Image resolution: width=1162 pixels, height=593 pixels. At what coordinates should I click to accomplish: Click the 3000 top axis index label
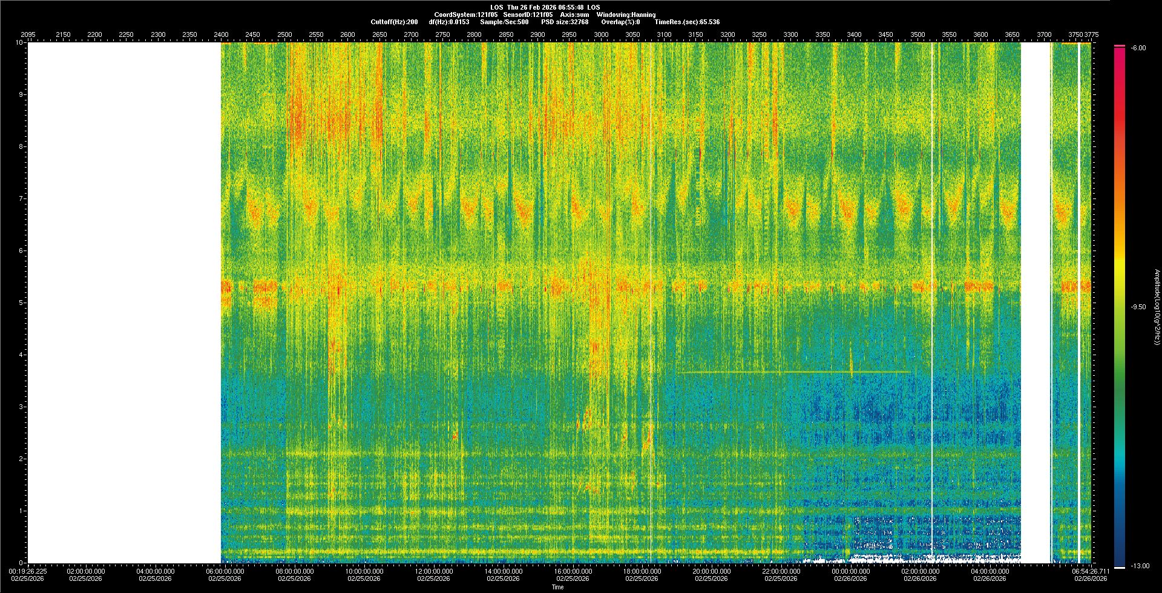pyautogui.click(x=601, y=34)
